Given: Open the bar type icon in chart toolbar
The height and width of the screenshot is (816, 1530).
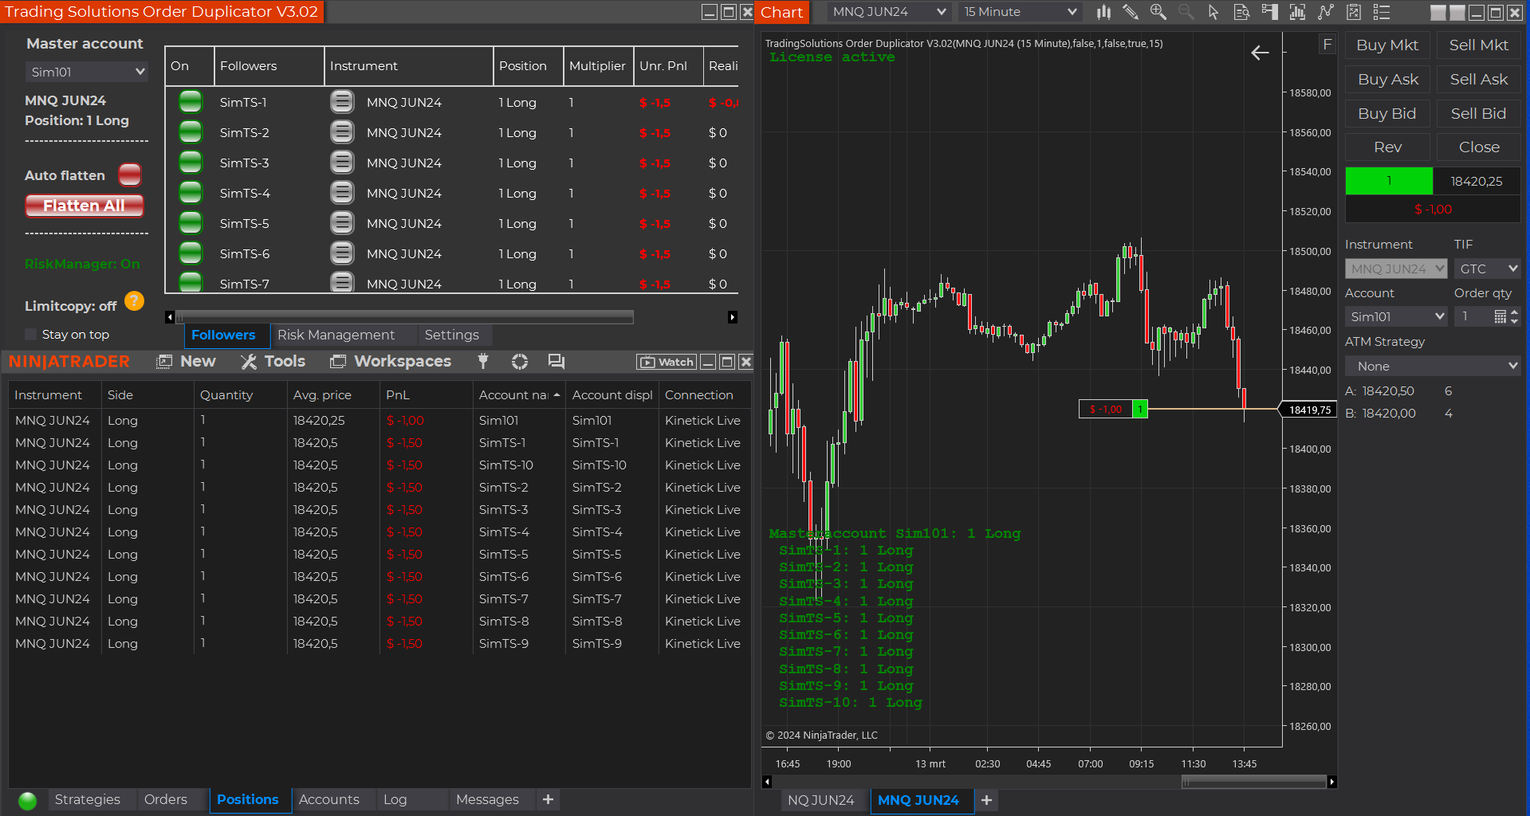Looking at the screenshot, I should click(1103, 12).
